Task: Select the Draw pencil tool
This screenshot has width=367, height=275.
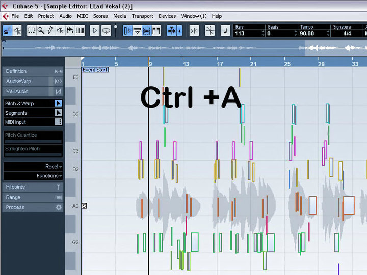Action: (x=50, y=31)
